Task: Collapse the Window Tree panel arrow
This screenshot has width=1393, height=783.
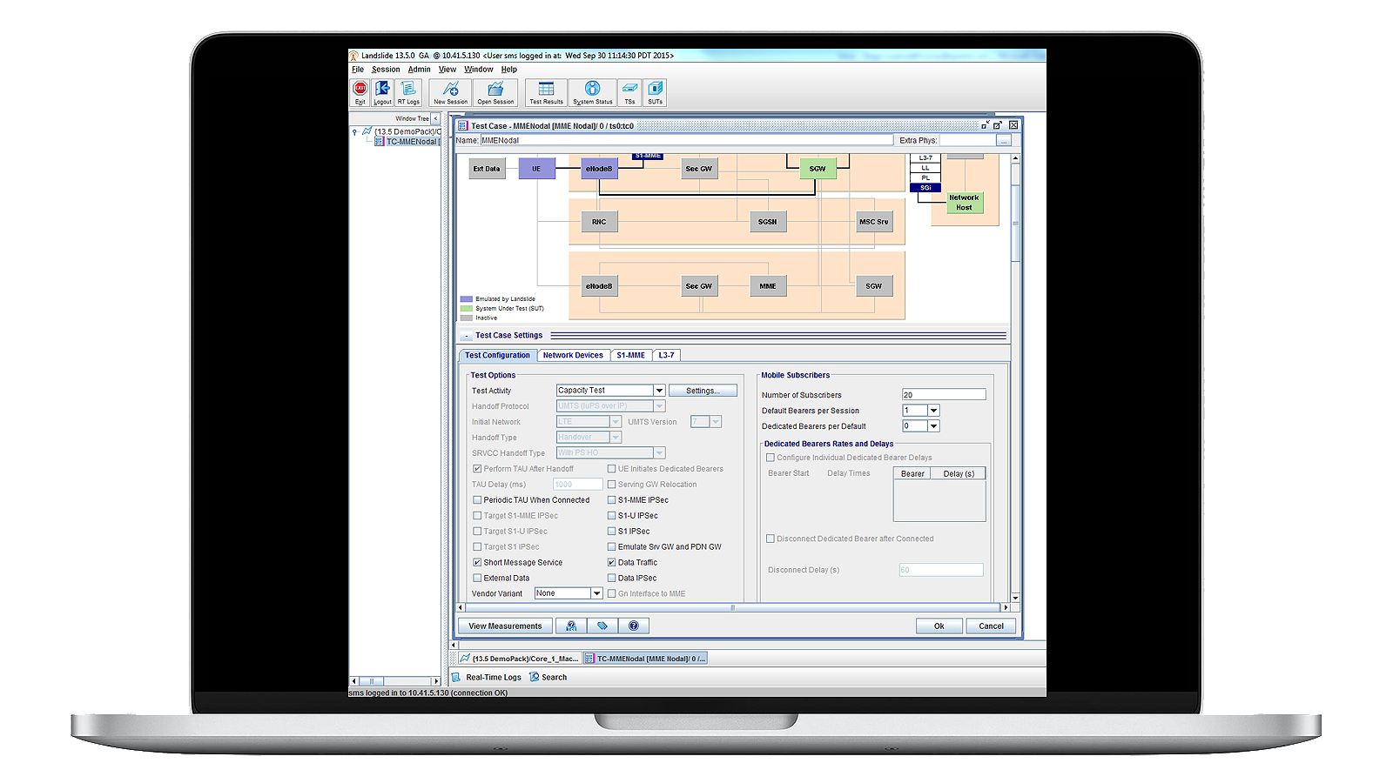Action: pos(436,118)
